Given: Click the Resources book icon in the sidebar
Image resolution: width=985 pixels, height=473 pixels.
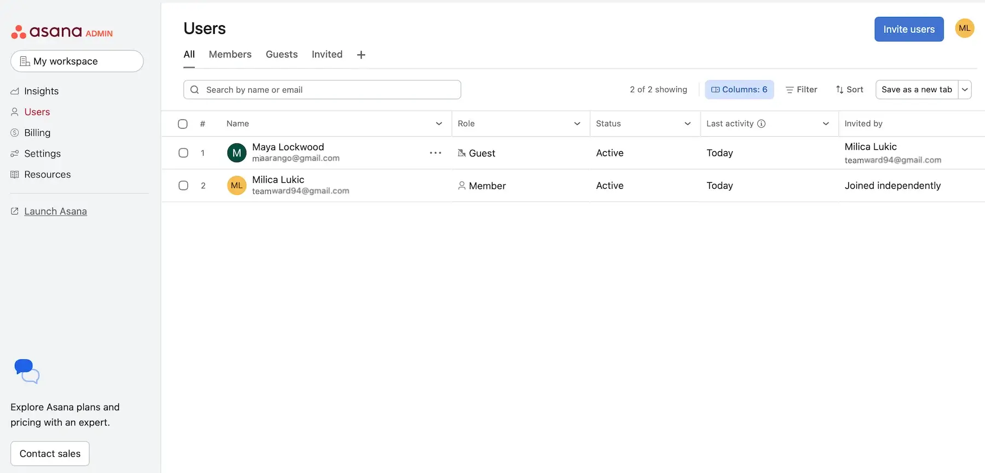Looking at the screenshot, I should [x=15, y=175].
